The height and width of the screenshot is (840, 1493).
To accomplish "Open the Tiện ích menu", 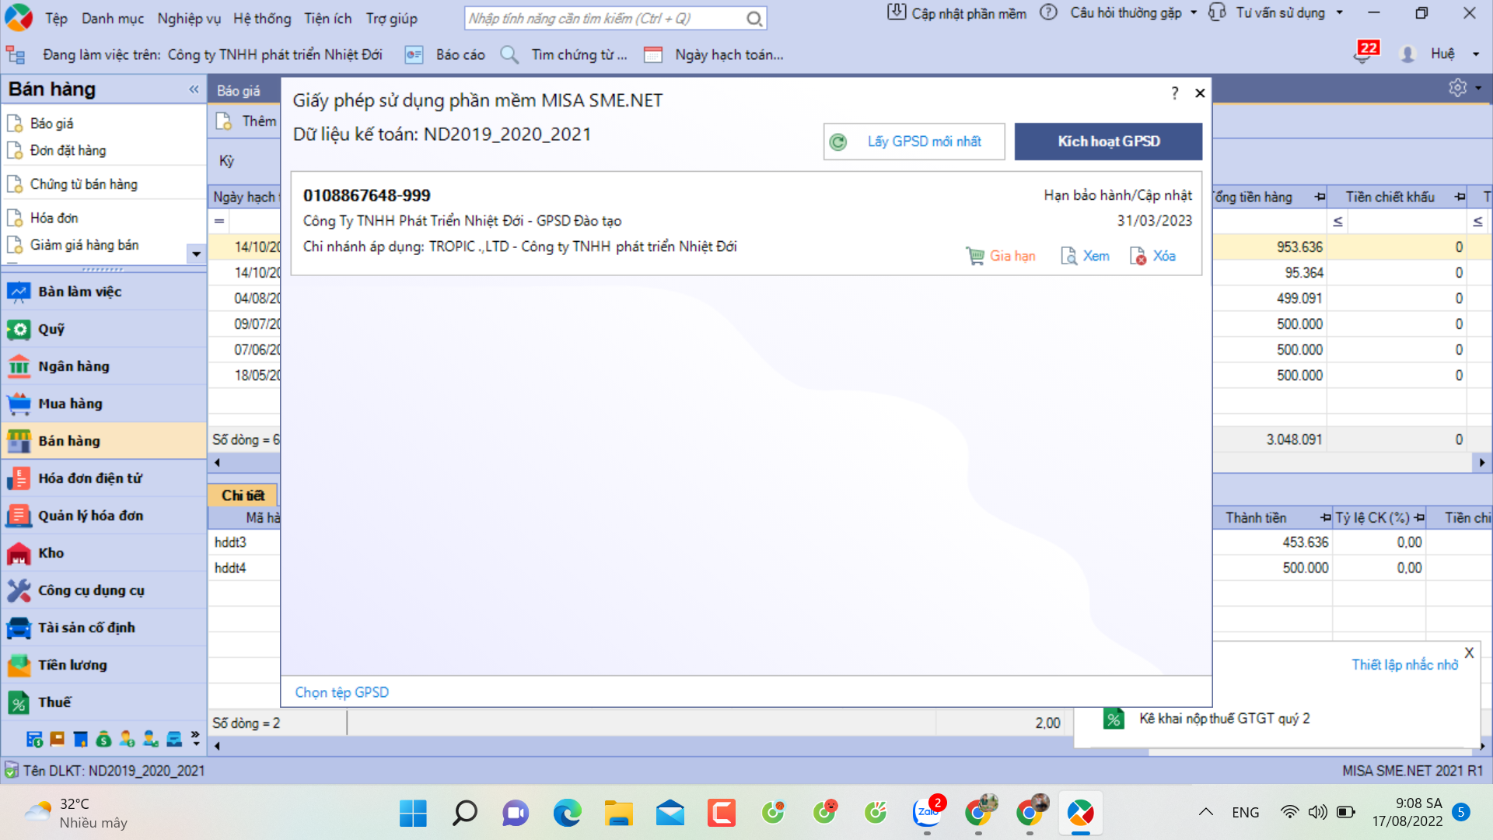I will click(327, 19).
